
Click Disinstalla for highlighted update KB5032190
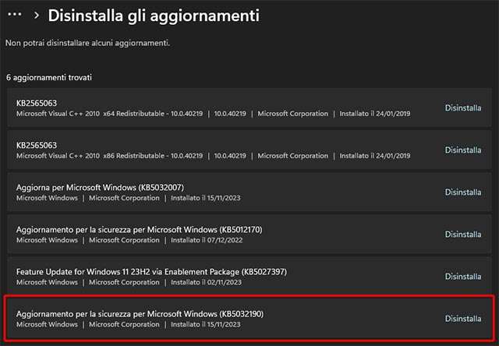[462, 318]
